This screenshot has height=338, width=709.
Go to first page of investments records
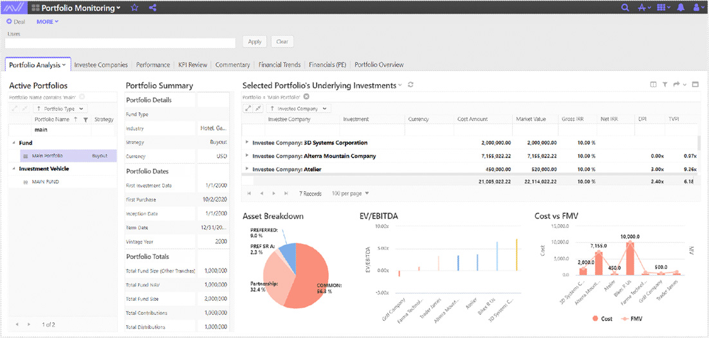pos(249,193)
